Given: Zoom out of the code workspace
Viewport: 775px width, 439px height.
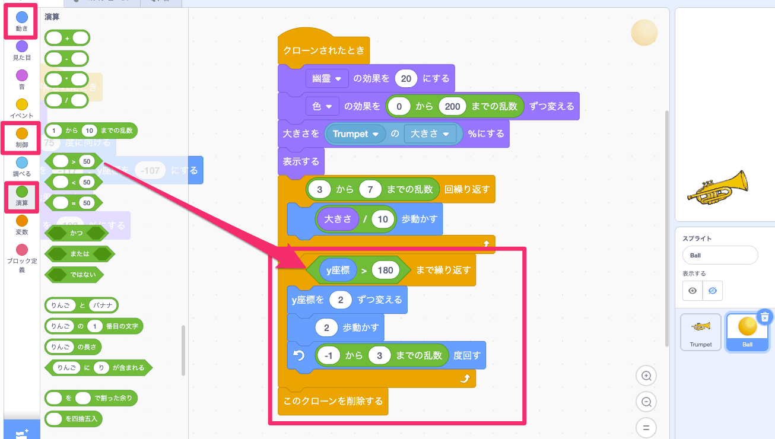Looking at the screenshot, I should click(646, 402).
